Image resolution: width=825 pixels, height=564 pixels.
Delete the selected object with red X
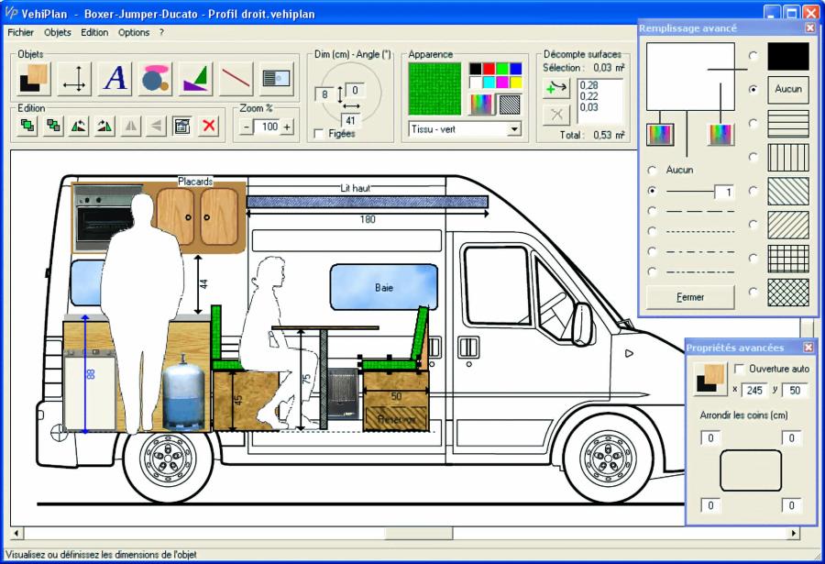coord(209,126)
